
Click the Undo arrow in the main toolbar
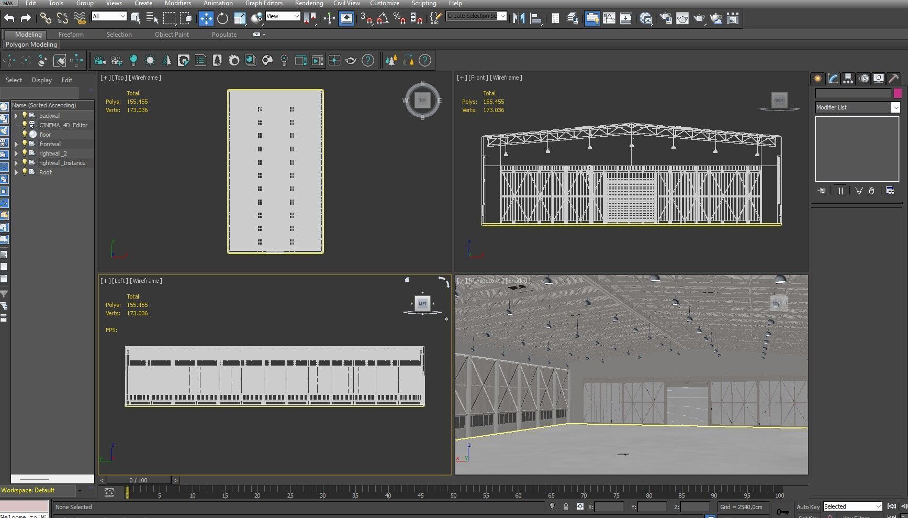[9, 18]
